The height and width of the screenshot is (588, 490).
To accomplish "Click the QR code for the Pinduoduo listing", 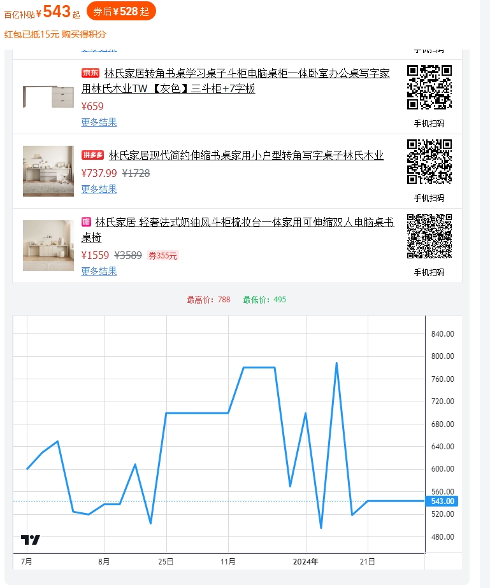I will (429, 162).
